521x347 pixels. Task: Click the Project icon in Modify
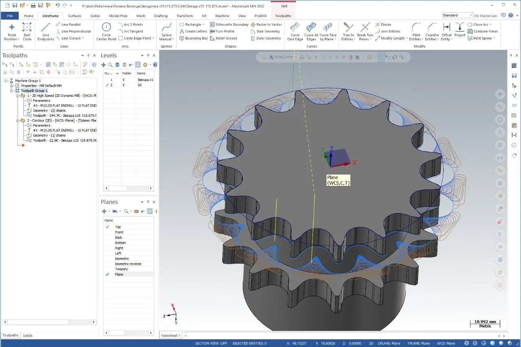click(x=460, y=30)
